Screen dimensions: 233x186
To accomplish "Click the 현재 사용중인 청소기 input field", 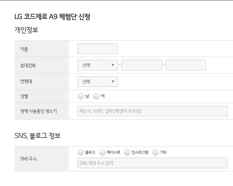I will [x=153, y=111].
